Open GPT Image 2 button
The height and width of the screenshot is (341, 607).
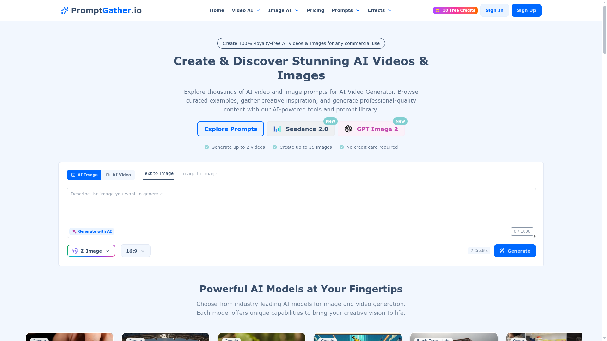coord(371,129)
